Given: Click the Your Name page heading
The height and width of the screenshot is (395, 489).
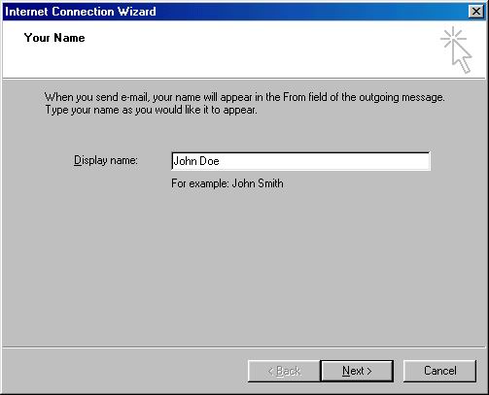Looking at the screenshot, I should click(x=54, y=38).
